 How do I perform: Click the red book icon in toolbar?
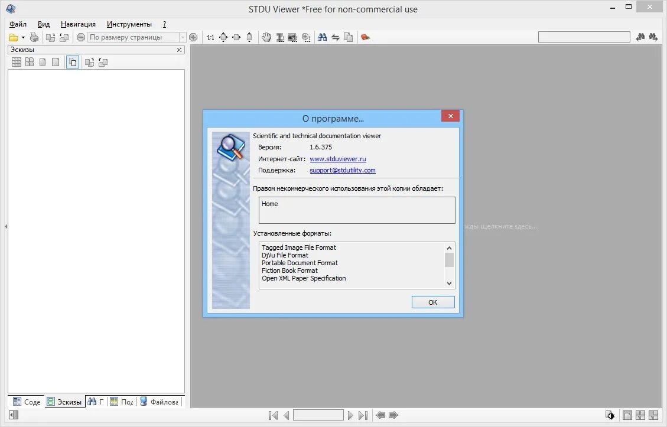(x=366, y=37)
